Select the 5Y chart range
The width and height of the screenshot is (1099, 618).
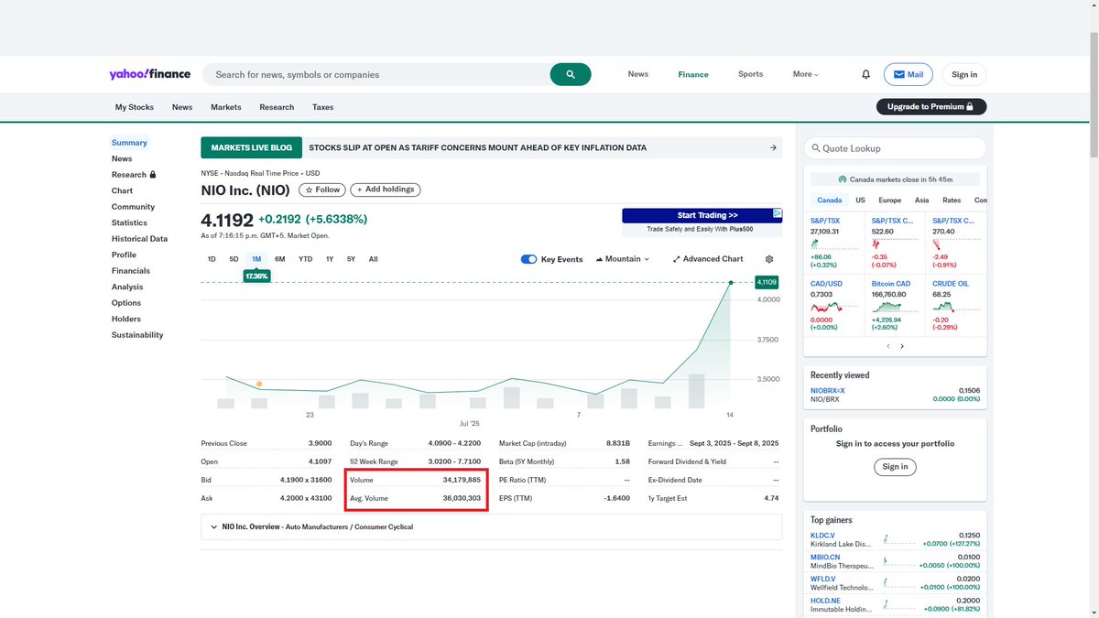[x=351, y=259]
